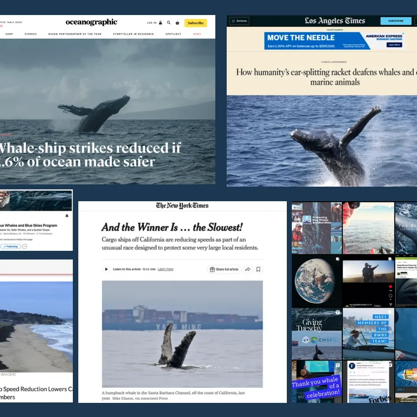Viewport: 417px width, 417px height.
Task: Open the more options menu beside Following
Action: (x=25, y=246)
